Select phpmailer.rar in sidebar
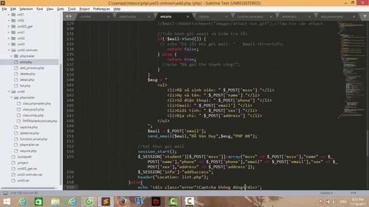Screen dimensions: 369x207 coord(29,145)
